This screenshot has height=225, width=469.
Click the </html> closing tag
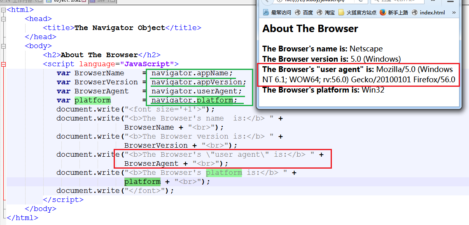[x=22, y=218]
